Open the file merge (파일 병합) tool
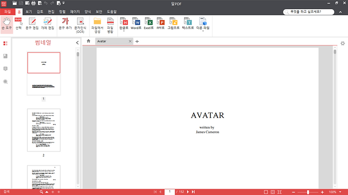This screenshot has width=348, height=195. pos(110,25)
